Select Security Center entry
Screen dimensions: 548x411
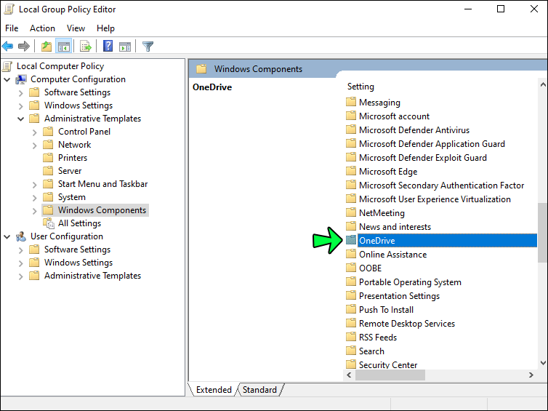tap(388, 364)
